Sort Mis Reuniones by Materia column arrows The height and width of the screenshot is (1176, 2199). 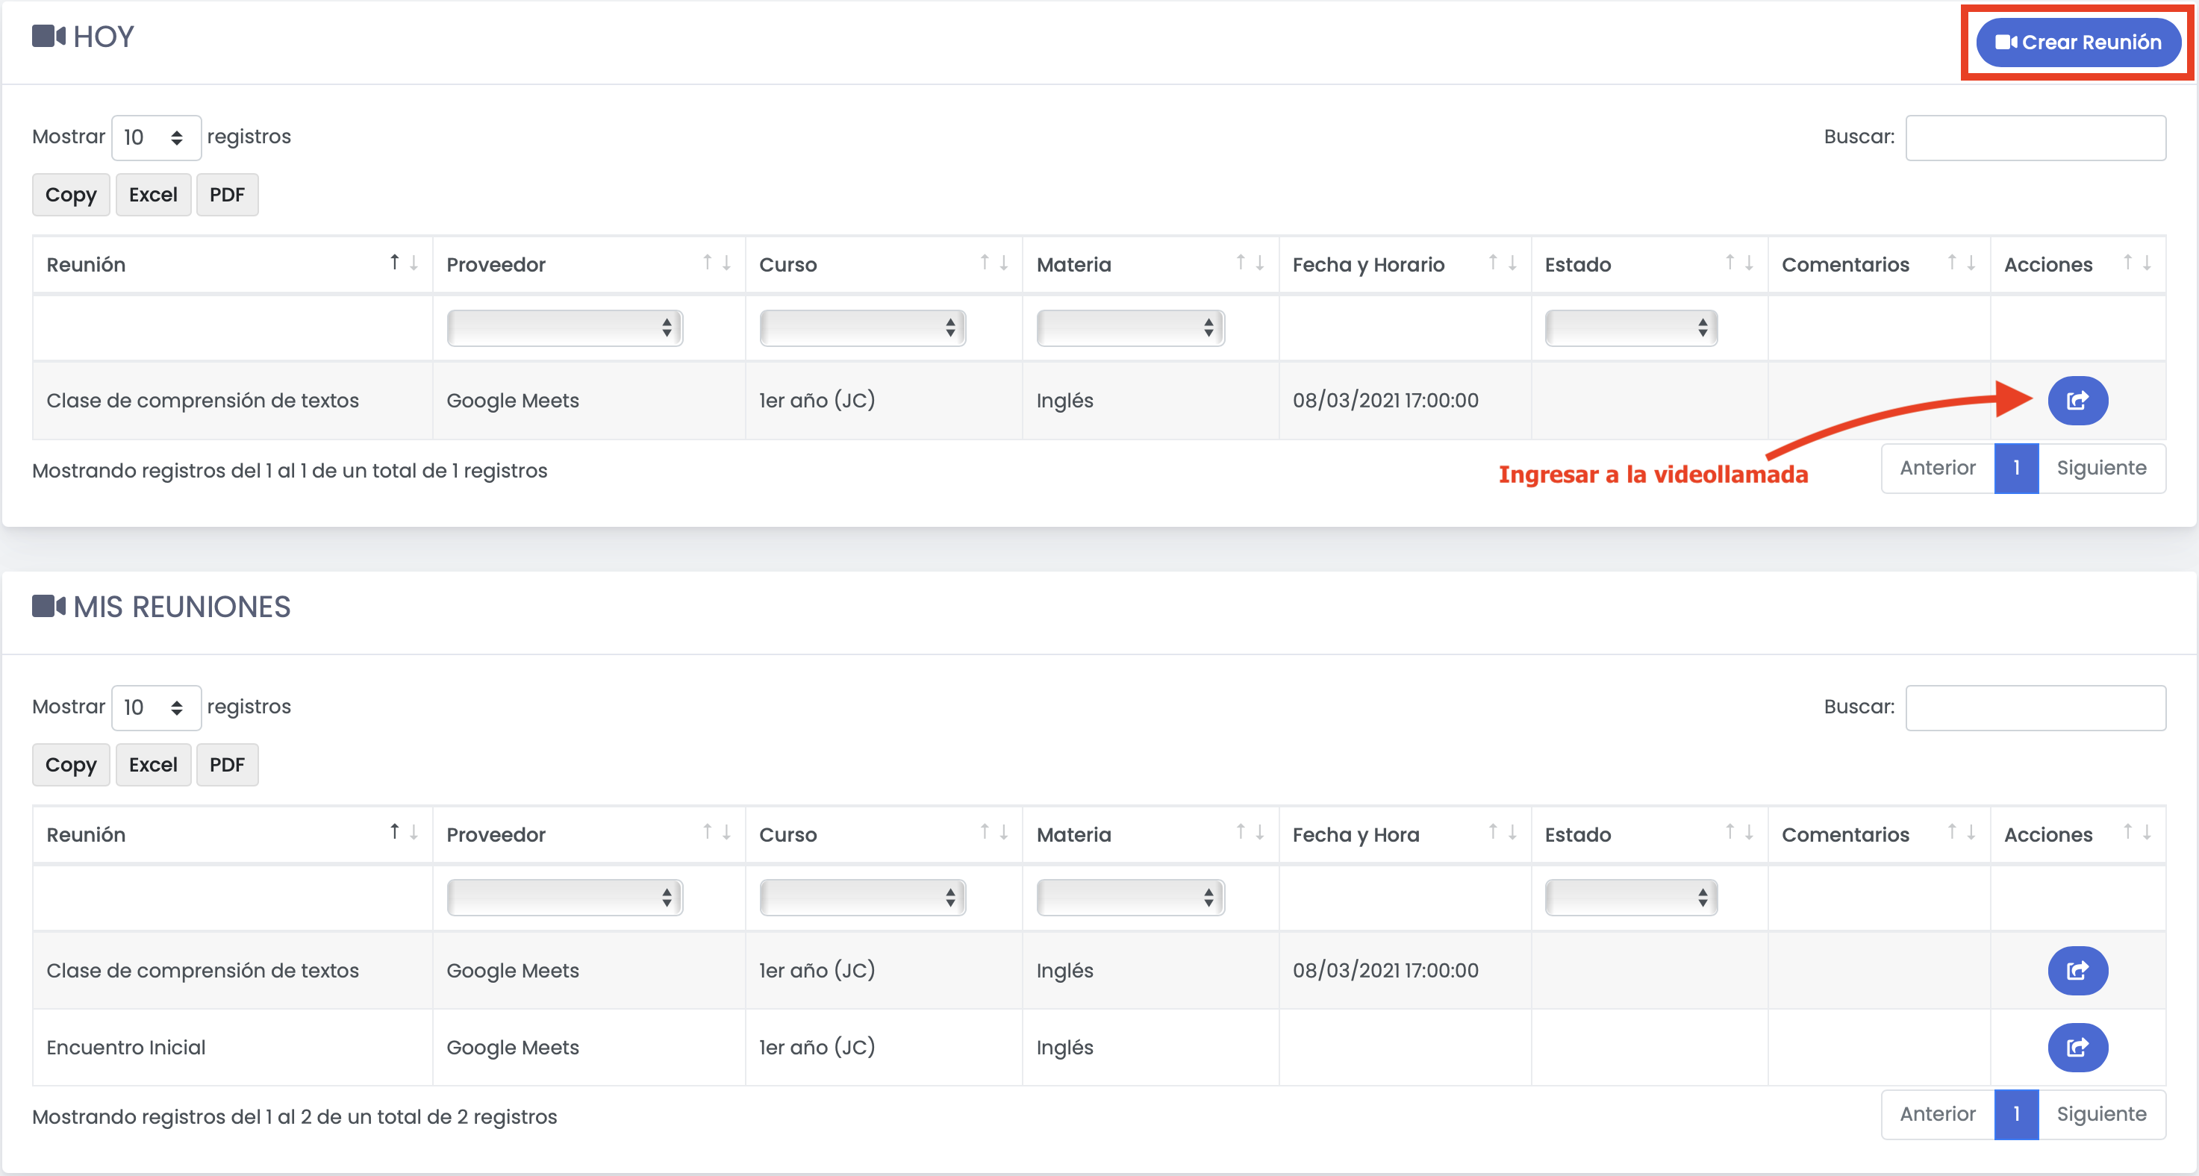point(1250,833)
